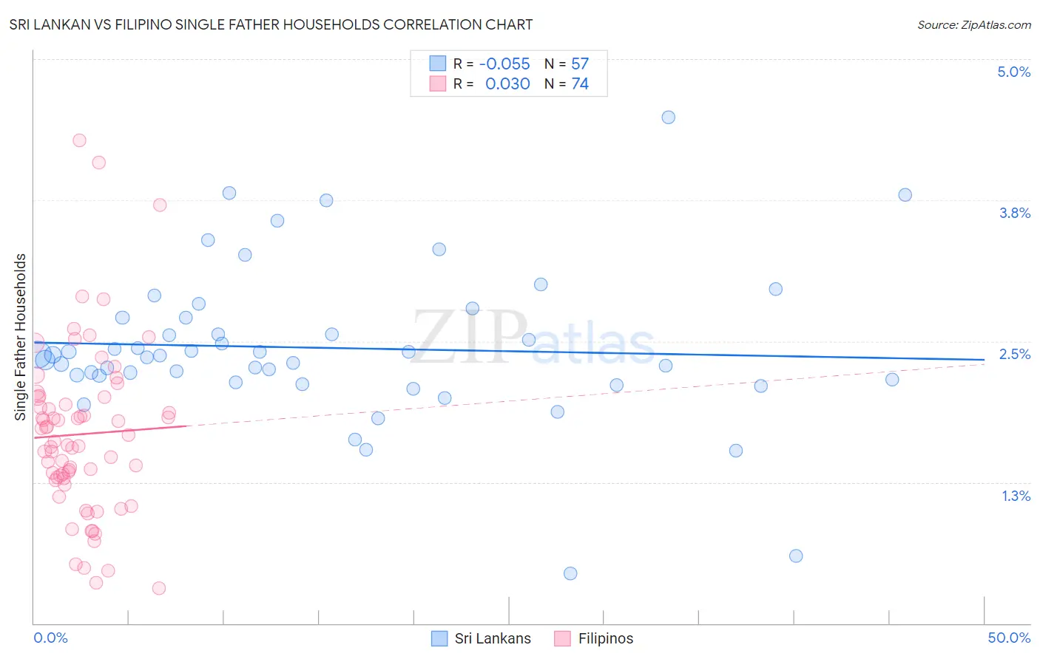The height and width of the screenshot is (659, 1040).
Task: Click the 0.0% x-axis label
Action: click(50, 638)
